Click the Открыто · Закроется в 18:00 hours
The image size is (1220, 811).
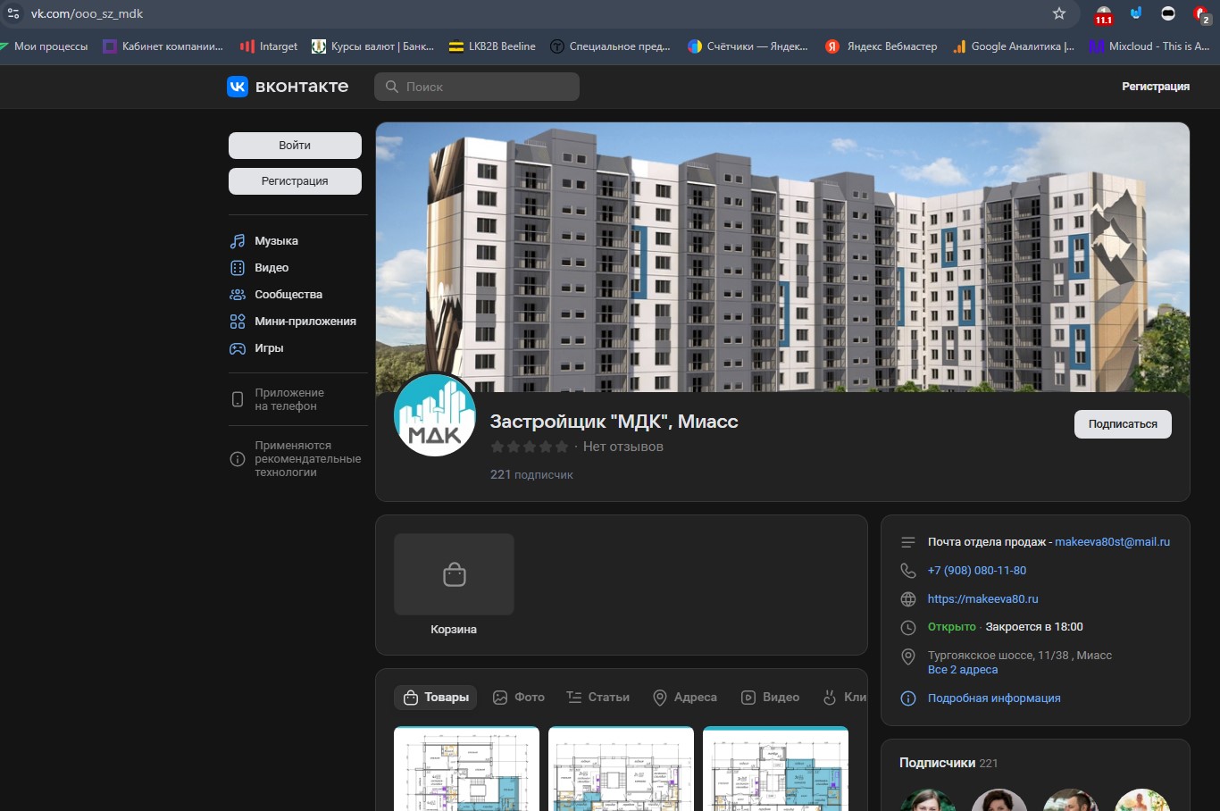coord(1006,627)
